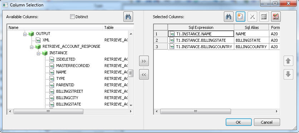299x133 pixels.
Task: Click the find binoculars icon beside Selected Columns
Action: [x=229, y=17]
